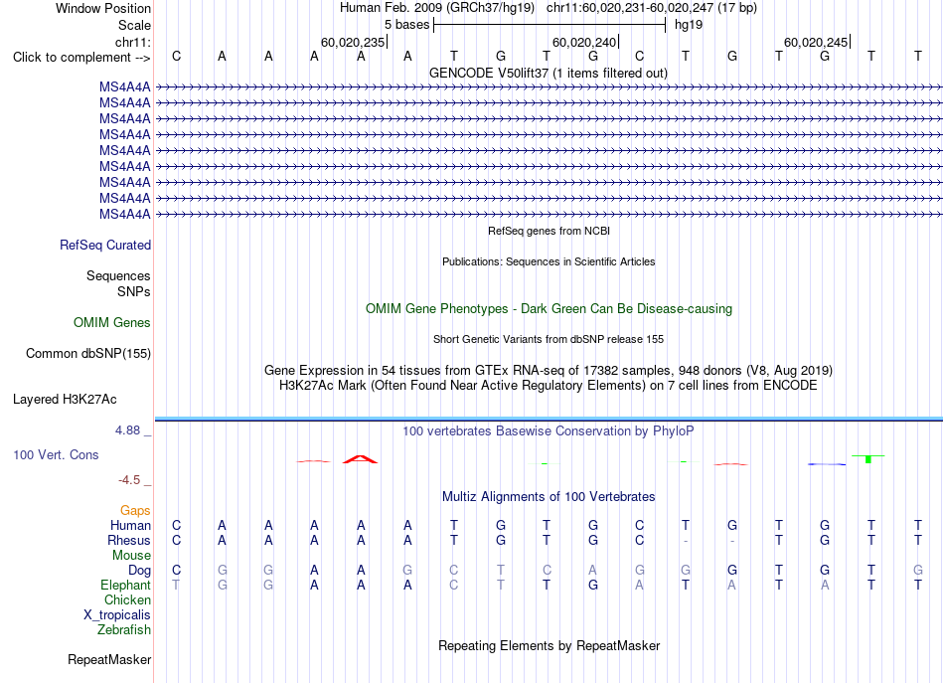Click the large red PhyloP peak
This screenshot has height=683, width=944.
[360, 459]
